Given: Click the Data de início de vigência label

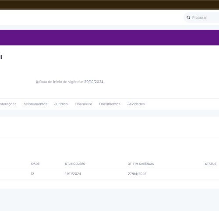Looking at the screenshot, I should [x=61, y=82].
